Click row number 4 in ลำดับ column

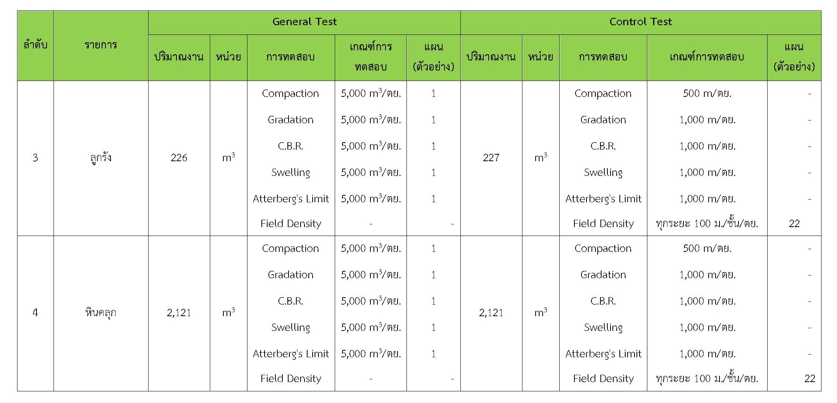35,313
